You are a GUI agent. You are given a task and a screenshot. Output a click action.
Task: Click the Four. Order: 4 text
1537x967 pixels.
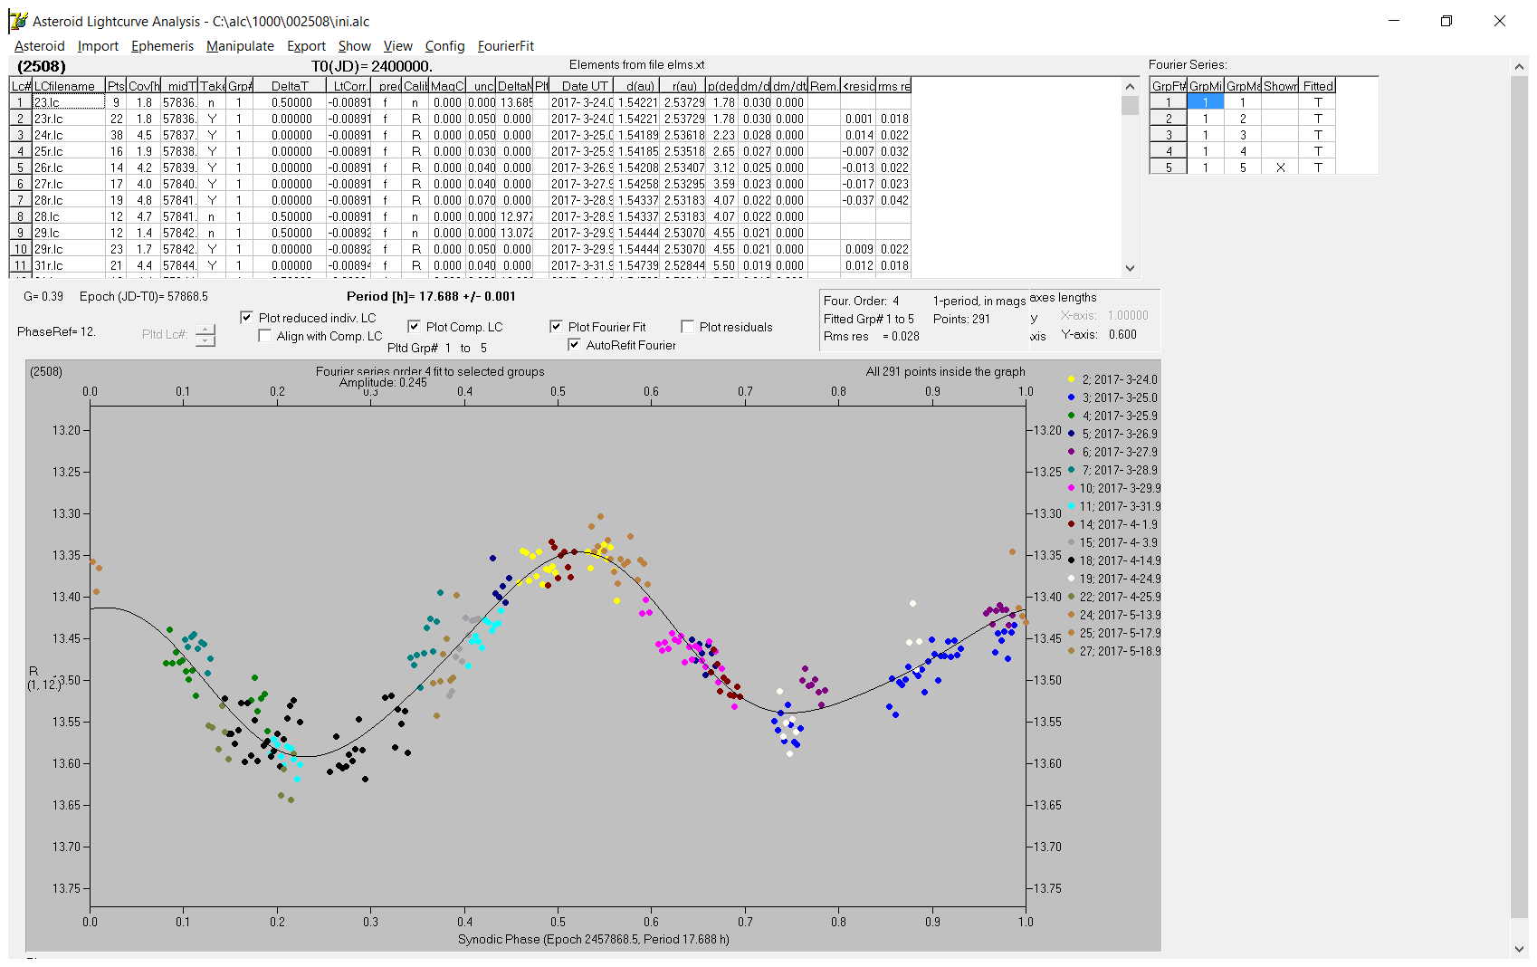[861, 301]
